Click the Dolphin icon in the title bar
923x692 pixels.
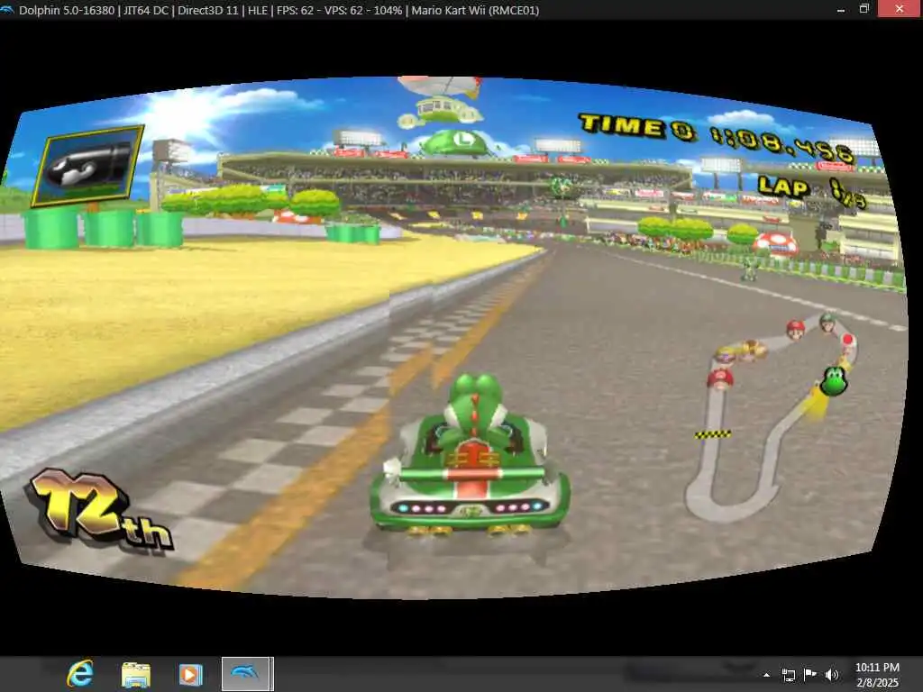[7, 10]
